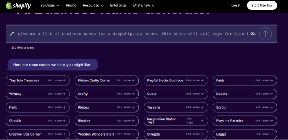Get the name Chuckle
The width and height of the screenshot is (288, 140).
pos(38,121)
